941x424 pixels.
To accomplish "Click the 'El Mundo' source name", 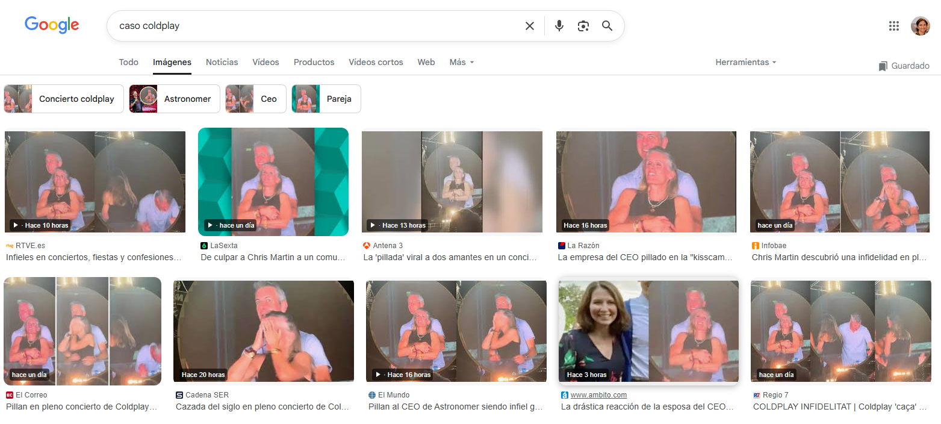I will point(394,395).
